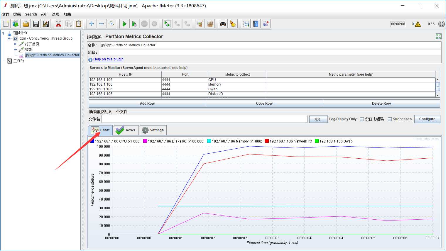Click the gray Shutdown test icon
Image resolution: width=446 pixels, height=251 pixels.
tap(154, 24)
